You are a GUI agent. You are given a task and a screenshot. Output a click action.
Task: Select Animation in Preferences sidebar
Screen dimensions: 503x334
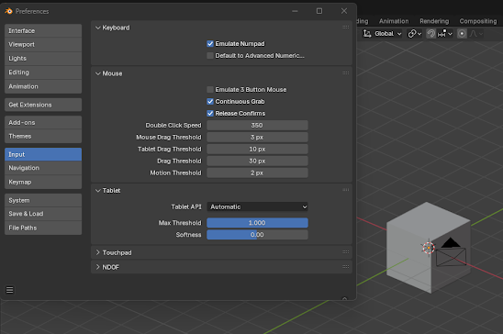tap(43, 86)
